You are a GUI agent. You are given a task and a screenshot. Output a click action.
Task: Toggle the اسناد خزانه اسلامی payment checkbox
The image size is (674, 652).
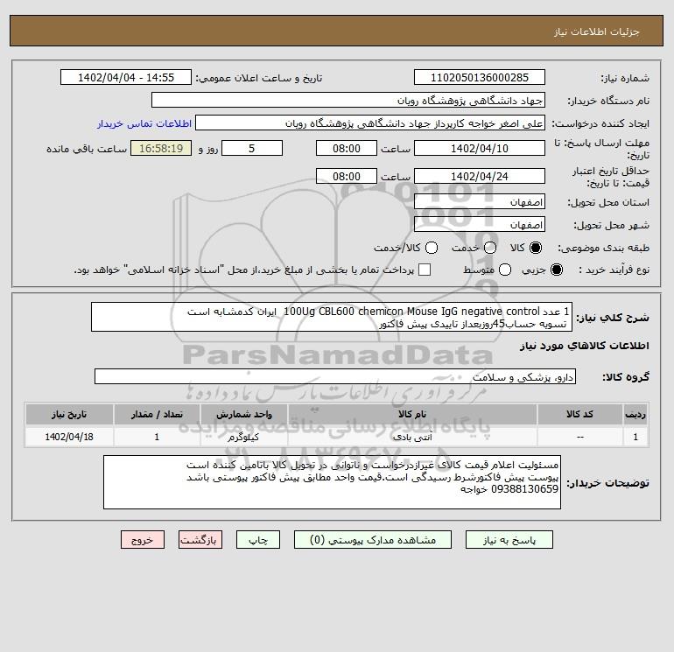coord(425,270)
